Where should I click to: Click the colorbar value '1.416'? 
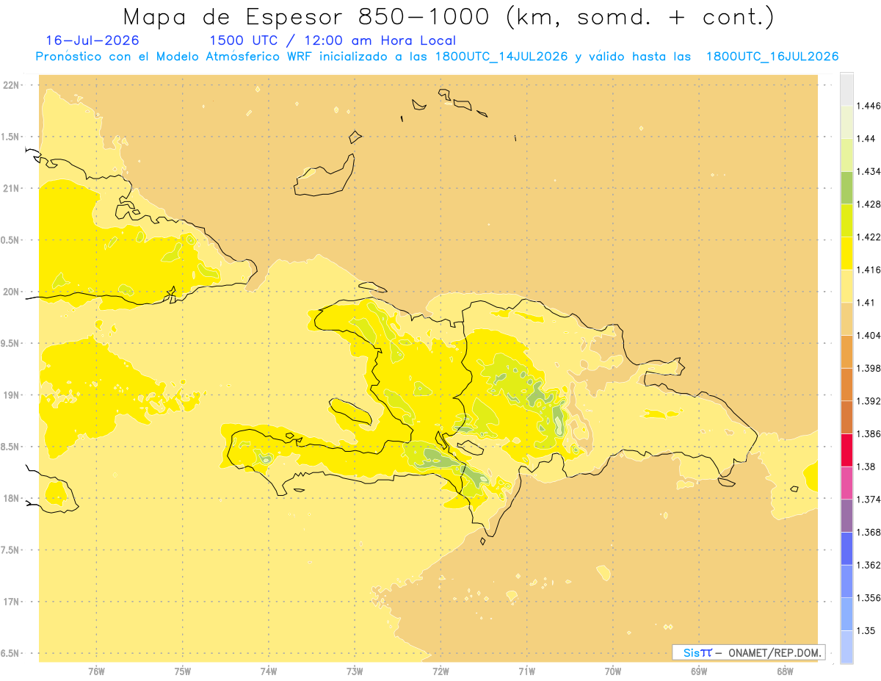(x=868, y=270)
